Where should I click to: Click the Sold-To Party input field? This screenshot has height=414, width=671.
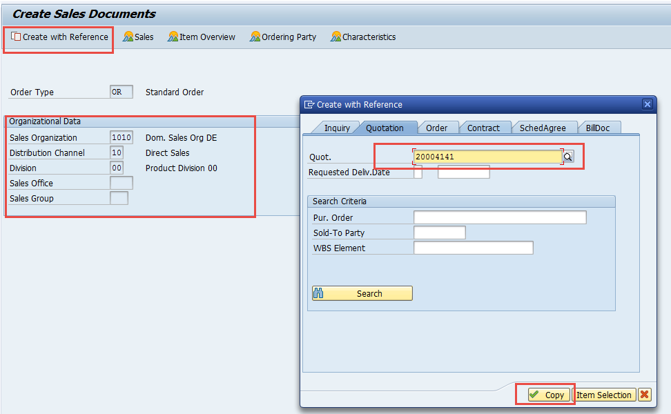[x=440, y=233]
